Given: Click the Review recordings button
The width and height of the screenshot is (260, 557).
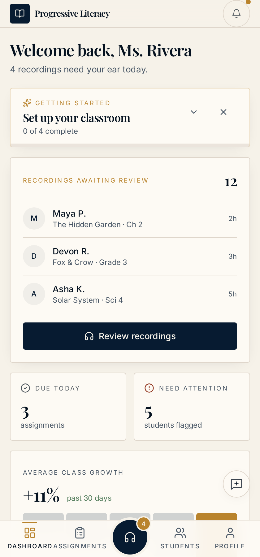Looking at the screenshot, I should click(x=130, y=336).
